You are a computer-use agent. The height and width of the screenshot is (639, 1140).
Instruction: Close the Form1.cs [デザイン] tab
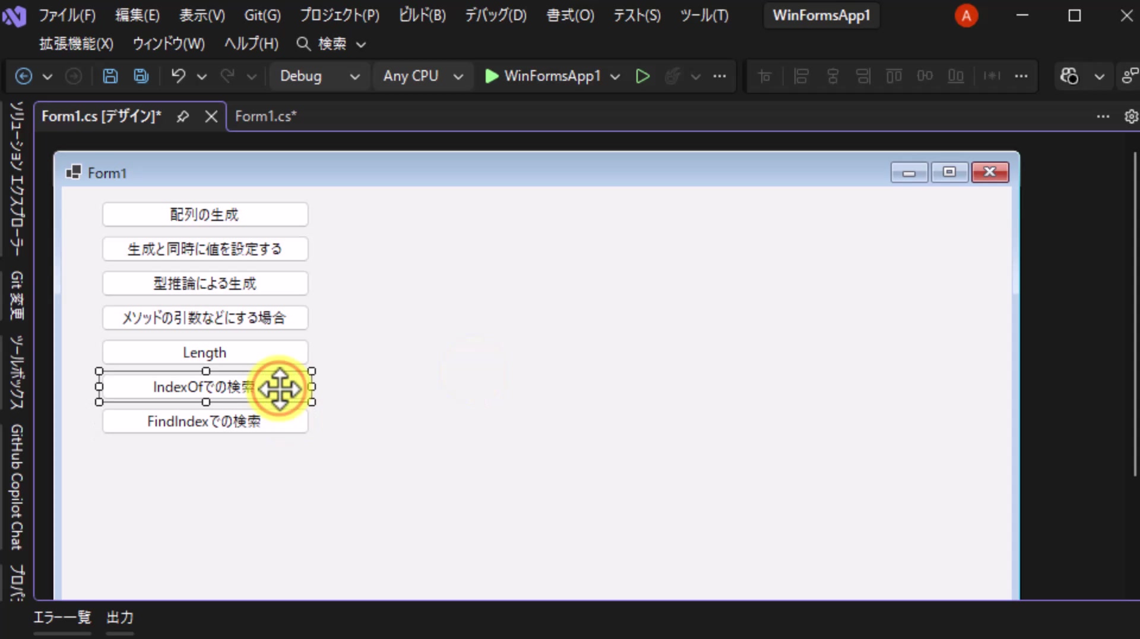pos(211,116)
